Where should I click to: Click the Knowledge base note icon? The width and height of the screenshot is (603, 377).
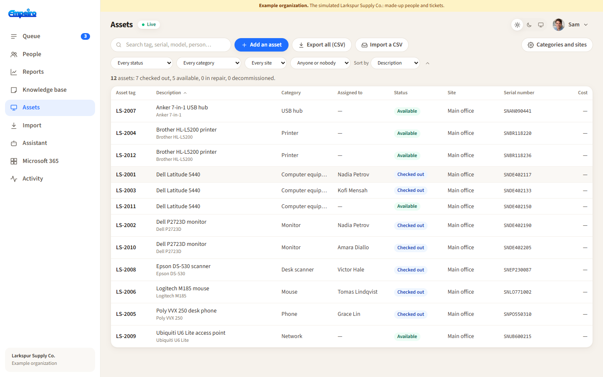[14, 90]
